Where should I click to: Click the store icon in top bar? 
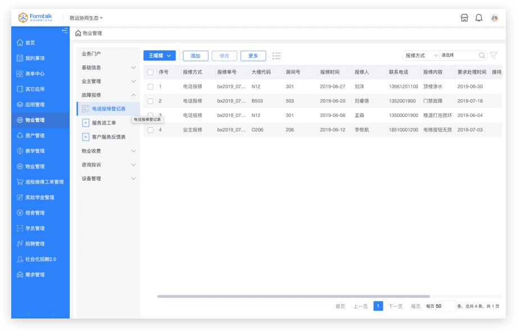[x=464, y=18]
